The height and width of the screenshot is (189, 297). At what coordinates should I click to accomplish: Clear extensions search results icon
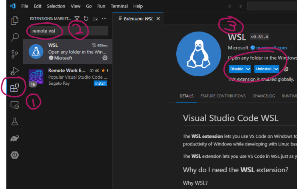(95, 18)
